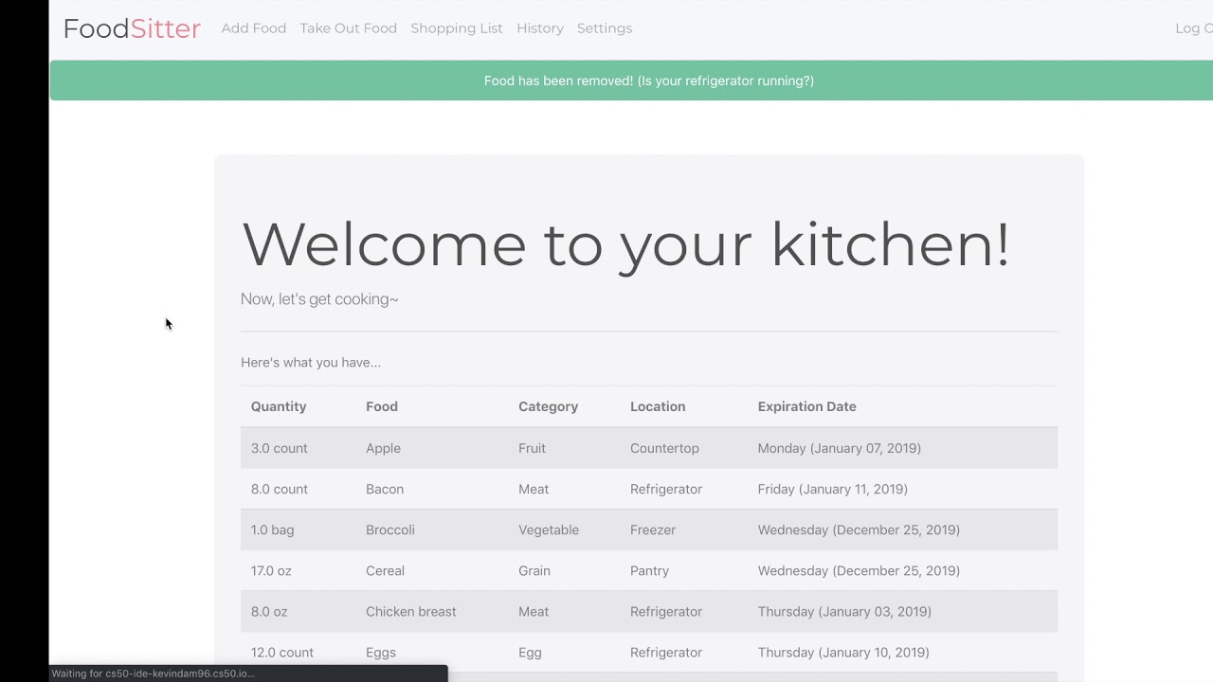Select the Broccoli food cell

390,529
